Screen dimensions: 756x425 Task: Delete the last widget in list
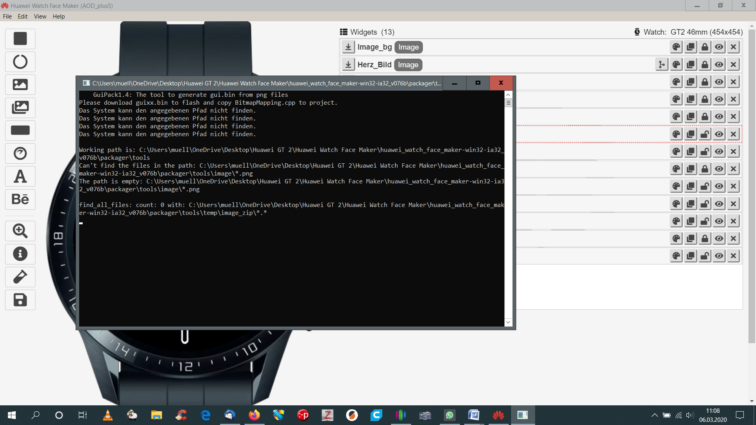[x=733, y=256]
